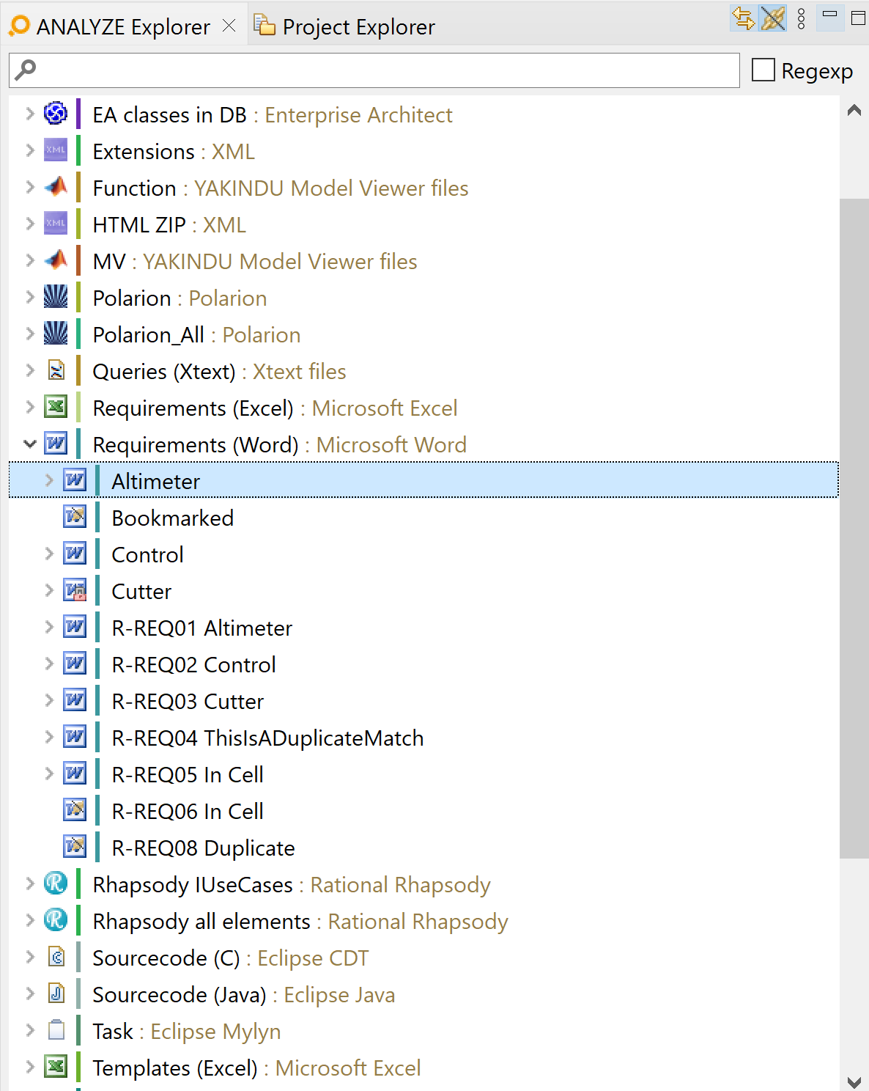Image resolution: width=869 pixels, height=1091 pixels.
Task: Click the Word icon beside R-REQ01 Altimeter
Action: (75, 627)
